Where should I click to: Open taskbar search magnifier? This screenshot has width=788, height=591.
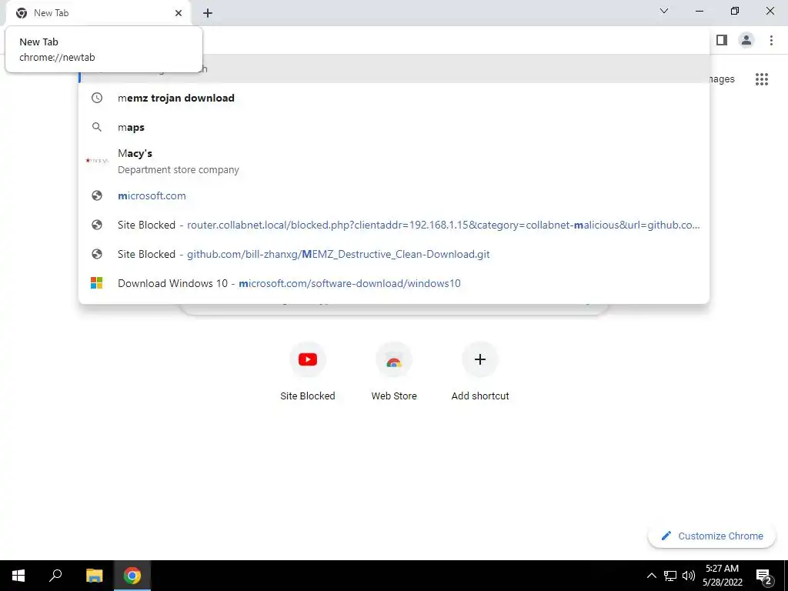coord(55,576)
